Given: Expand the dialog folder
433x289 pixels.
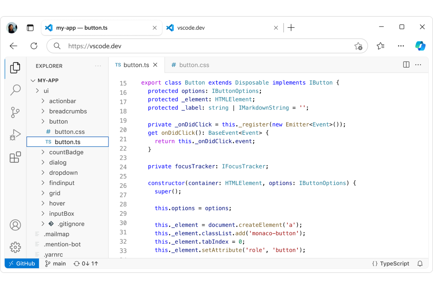Looking at the screenshot, I should pos(43,163).
